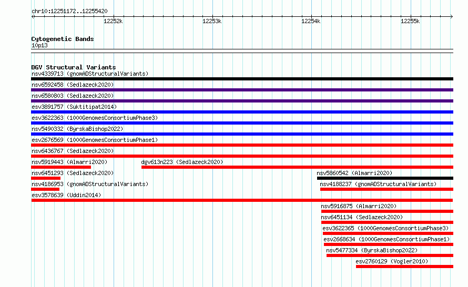Open dgv613n223 (Sedlazeck2020) variant label
This screenshot has height=287, width=468.
click(x=182, y=162)
